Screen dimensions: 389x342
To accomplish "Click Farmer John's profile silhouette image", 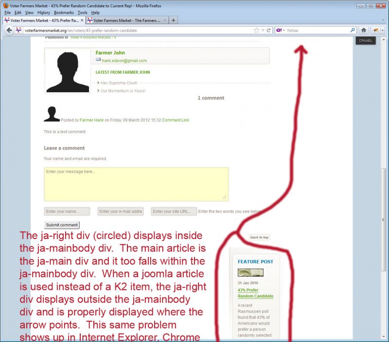I will click(x=68, y=71).
